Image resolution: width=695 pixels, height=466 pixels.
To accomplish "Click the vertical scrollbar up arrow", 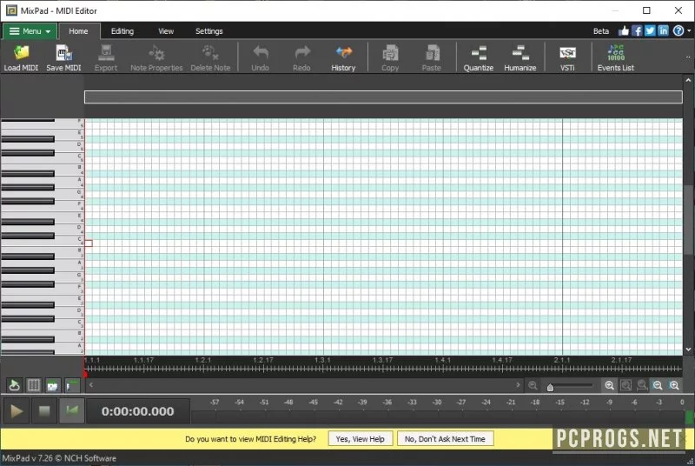I will [688, 80].
